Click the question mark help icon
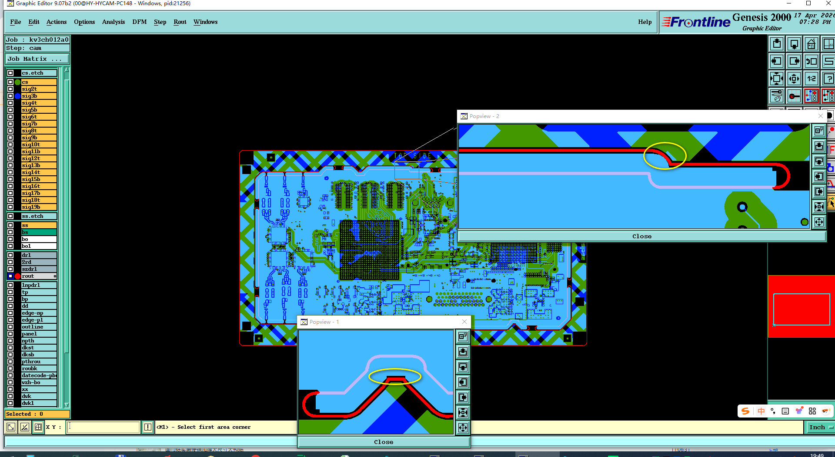 828,79
